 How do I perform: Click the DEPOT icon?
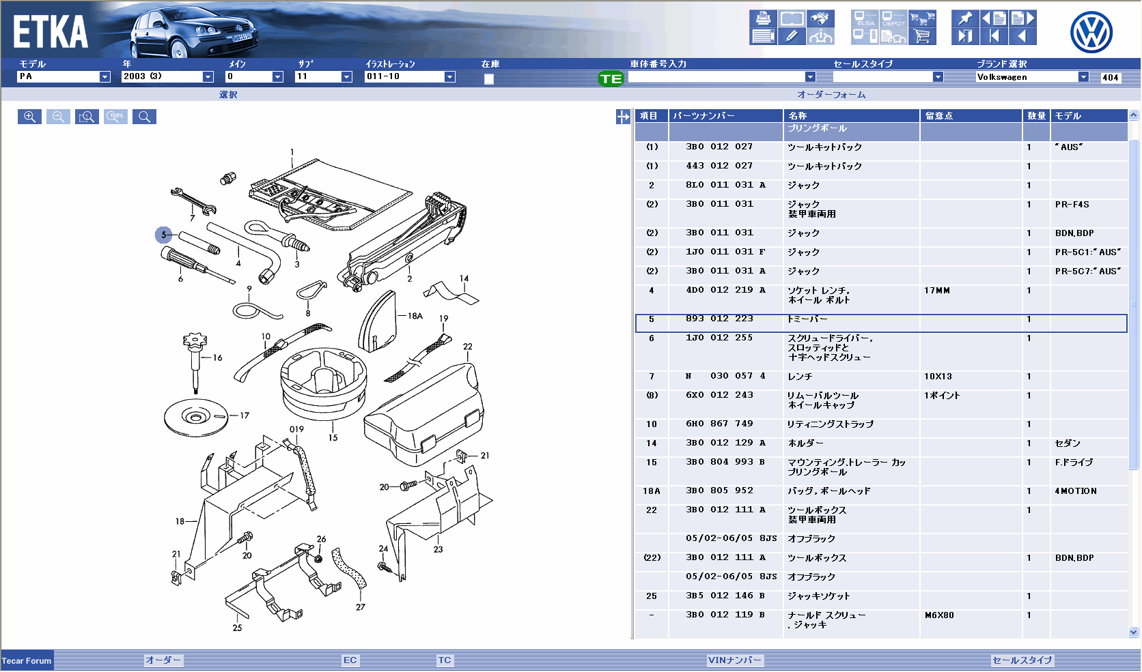pyautogui.click(x=893, y=18)
